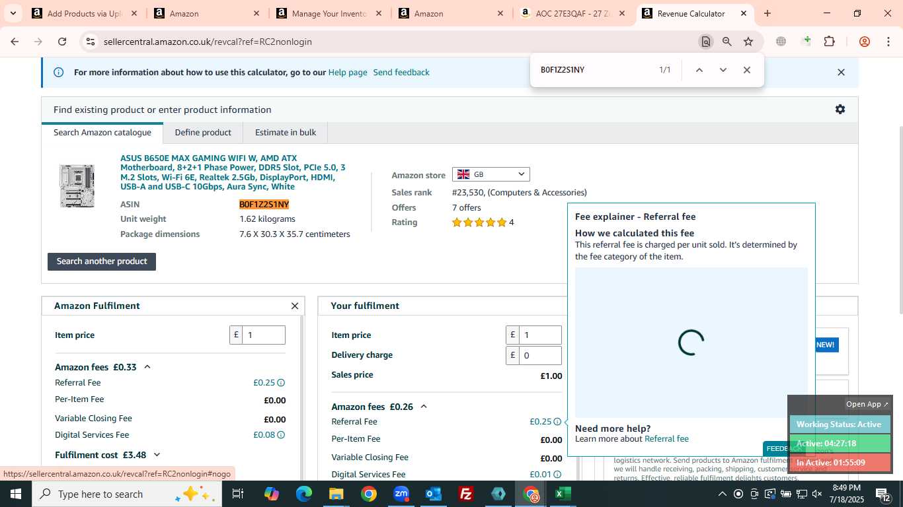Open Task View on the taskbar
This screenshot has width=903, height=507.
(x=238, y=494)
